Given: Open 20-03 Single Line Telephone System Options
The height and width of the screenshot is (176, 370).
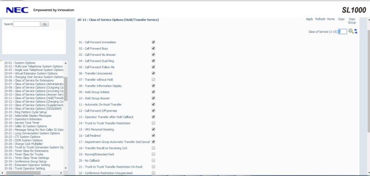Looking at the screenshot, I should (34, 70).
